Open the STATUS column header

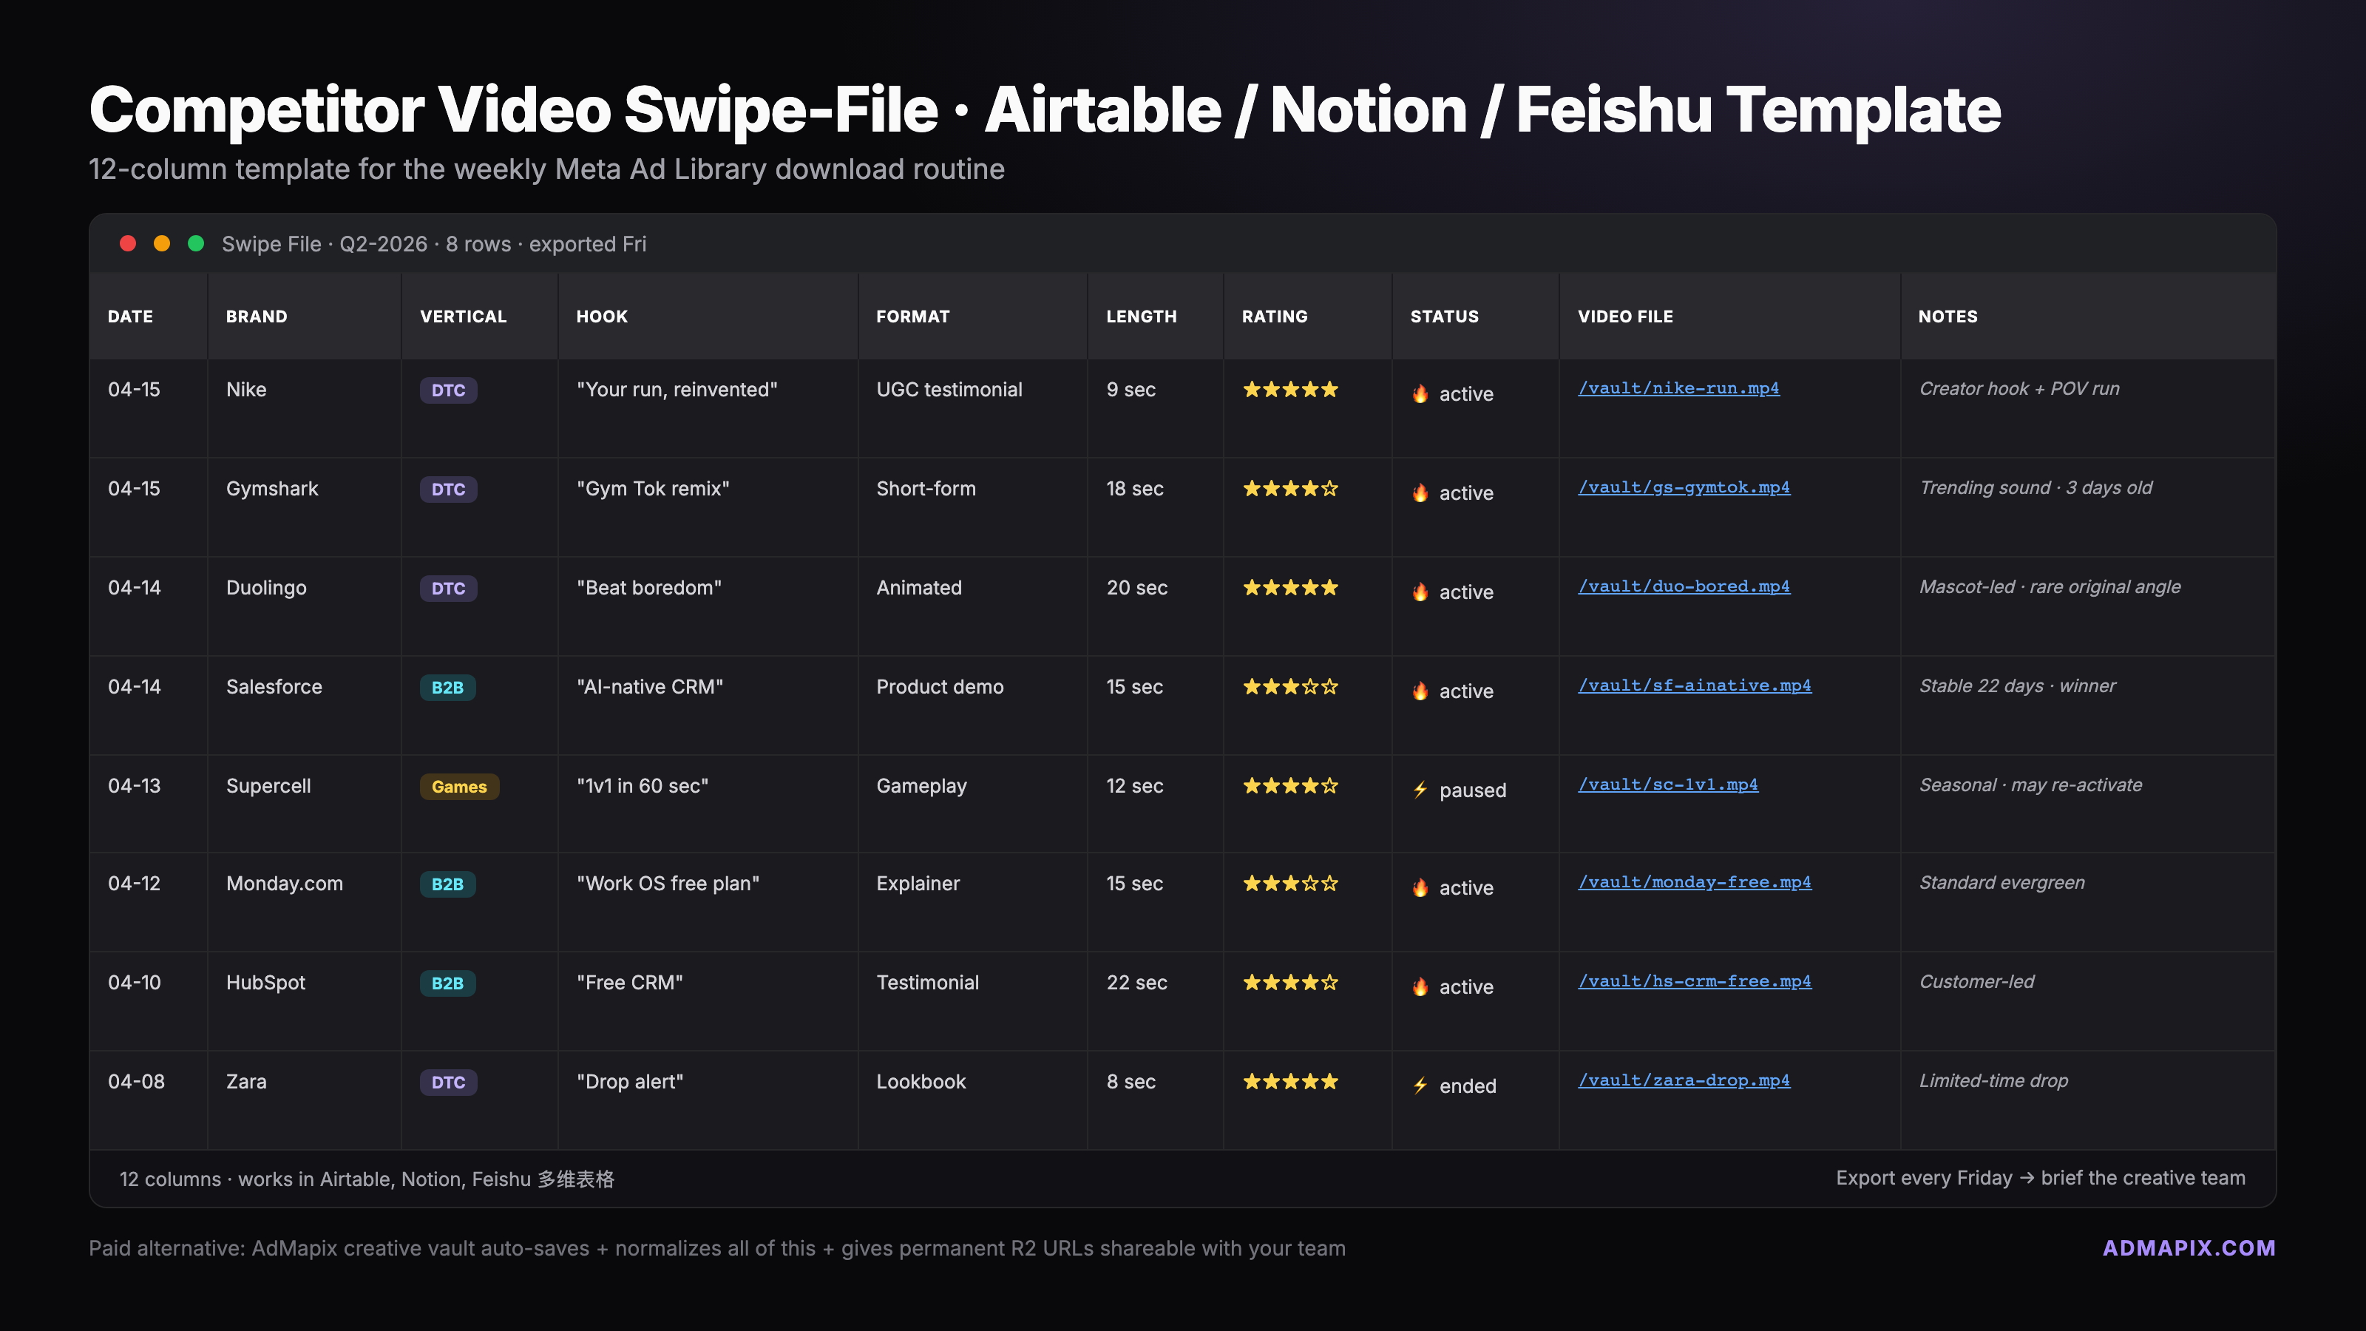1443,316
